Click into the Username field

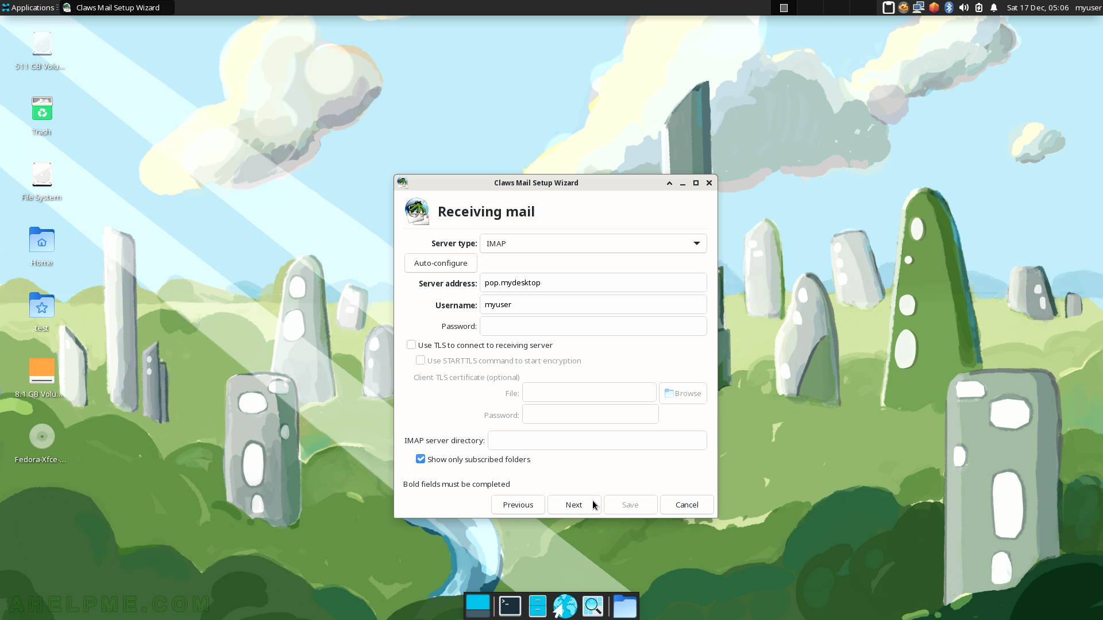[593, 304]
